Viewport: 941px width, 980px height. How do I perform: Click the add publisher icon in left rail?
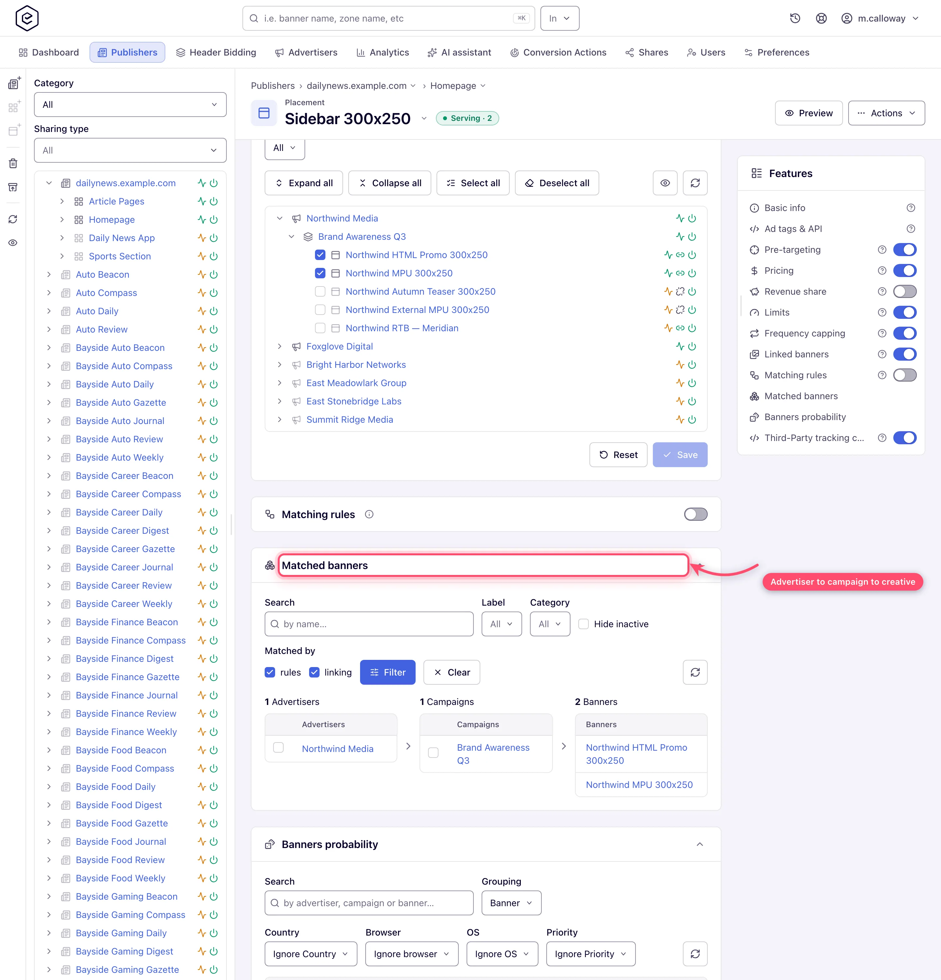pos(14,83)
